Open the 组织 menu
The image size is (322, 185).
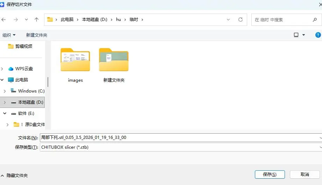pos(9,35)
